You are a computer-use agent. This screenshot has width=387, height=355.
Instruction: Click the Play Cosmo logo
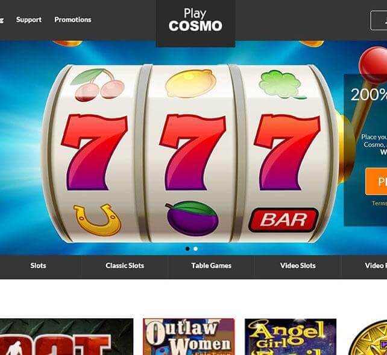click(195, 21)
